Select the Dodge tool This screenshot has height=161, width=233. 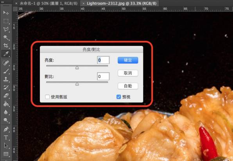coord(6,120)
